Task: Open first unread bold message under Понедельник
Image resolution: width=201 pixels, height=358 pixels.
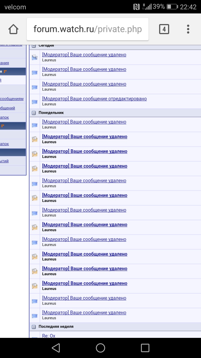Action: 85,136
